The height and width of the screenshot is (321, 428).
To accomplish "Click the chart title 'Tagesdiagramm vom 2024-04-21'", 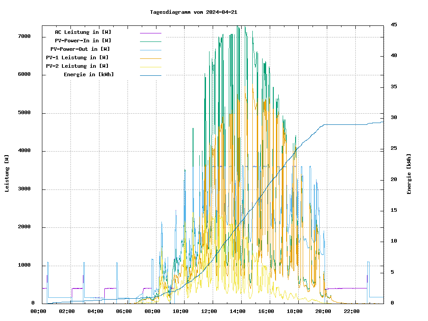I will 193,12.
